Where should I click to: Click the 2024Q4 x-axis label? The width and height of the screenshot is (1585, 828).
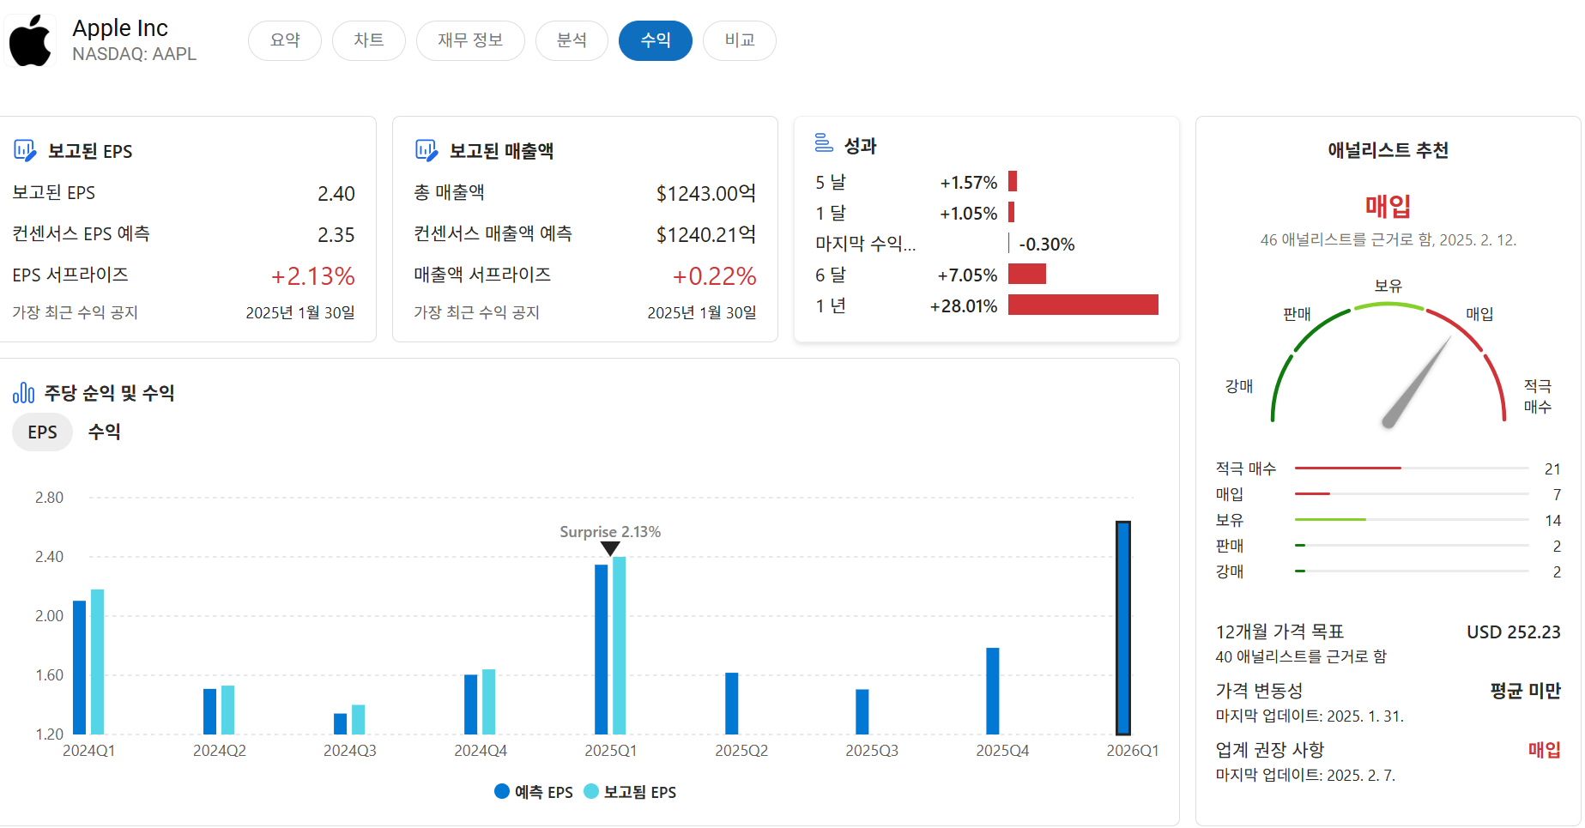point(481,751)
